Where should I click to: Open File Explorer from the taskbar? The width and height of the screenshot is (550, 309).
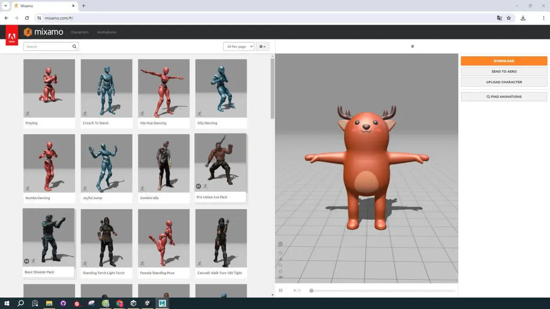coord(49,303)
